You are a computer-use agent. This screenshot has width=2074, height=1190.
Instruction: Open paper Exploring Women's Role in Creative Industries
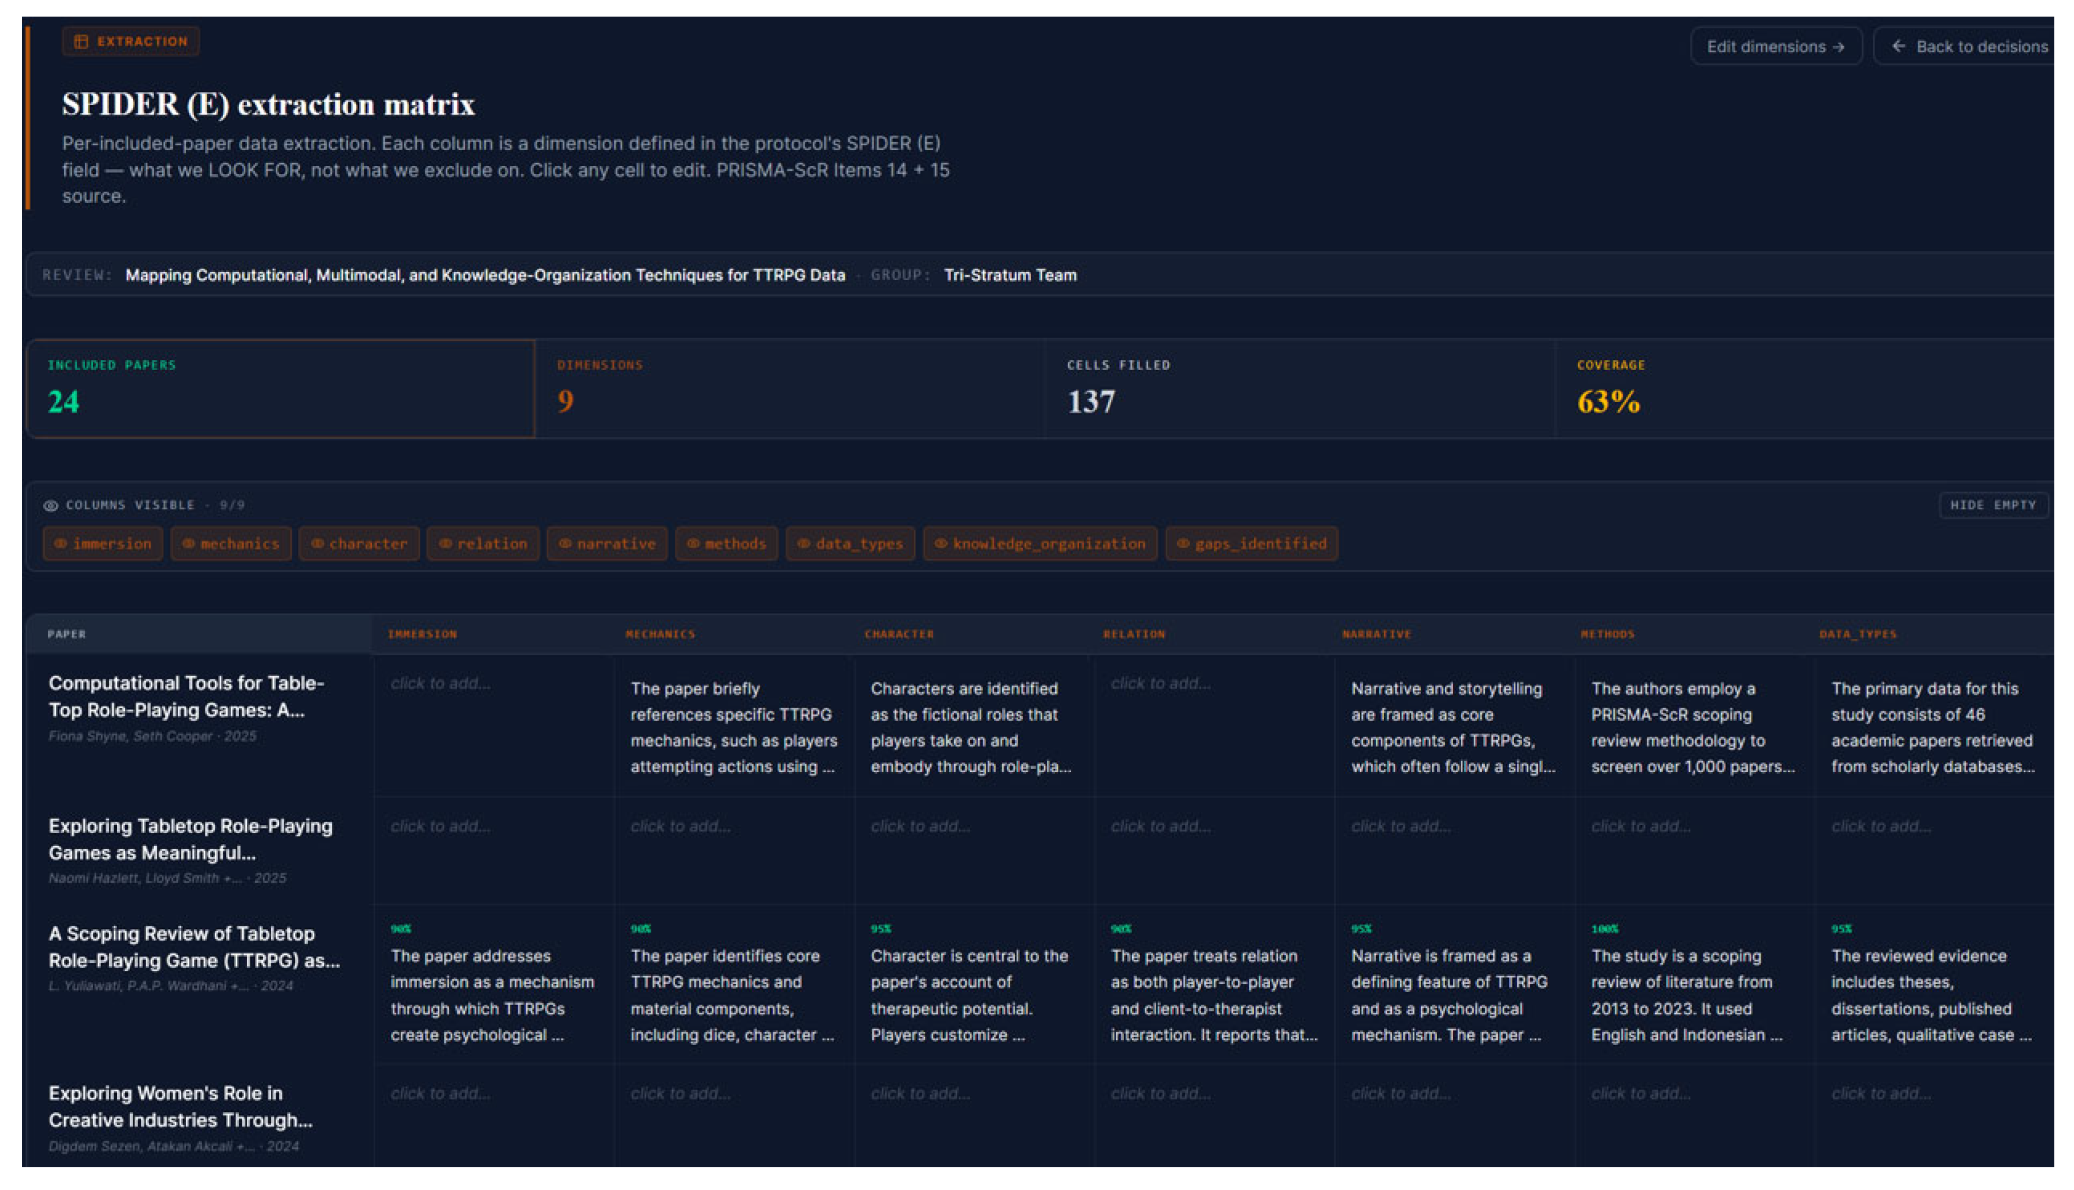pos(180,1107)
